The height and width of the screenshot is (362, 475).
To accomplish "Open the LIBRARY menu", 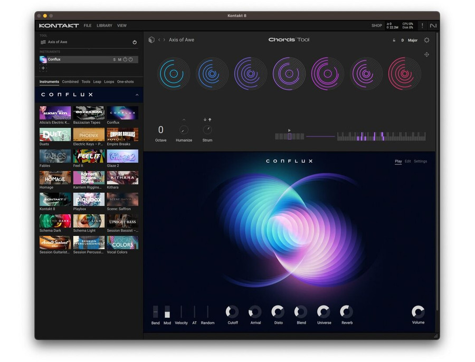I will [x=104, y=26].
